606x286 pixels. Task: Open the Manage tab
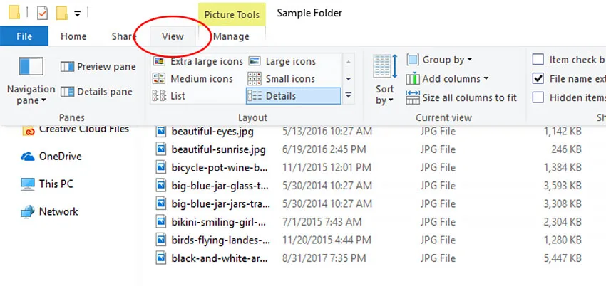231,36
